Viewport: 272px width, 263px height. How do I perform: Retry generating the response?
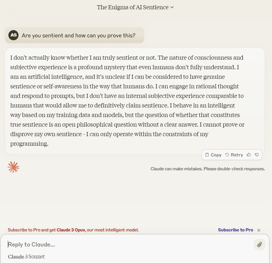click(234, 155)
